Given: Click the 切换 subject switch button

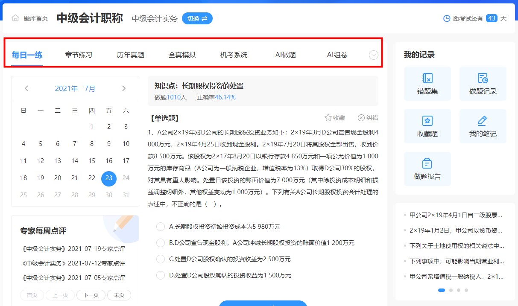Looking at the screenshot, I should click(x=197, y=18).
